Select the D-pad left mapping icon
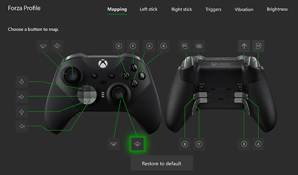 [22, 97]
